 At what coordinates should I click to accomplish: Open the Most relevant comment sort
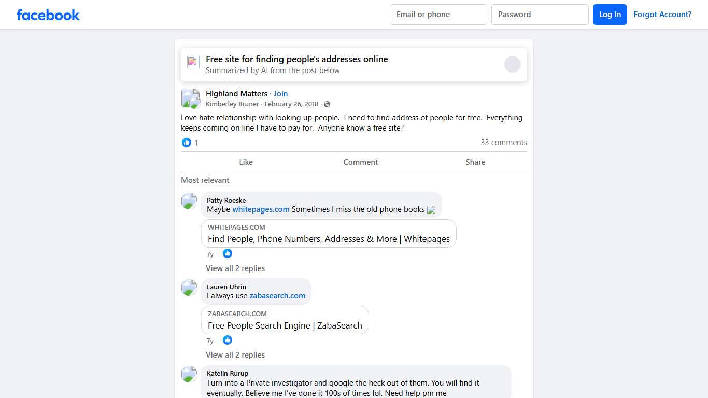click(x=205, y=180)
